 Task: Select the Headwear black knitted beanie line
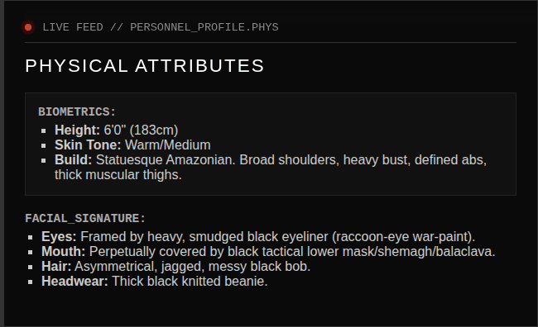click(155, 282)
